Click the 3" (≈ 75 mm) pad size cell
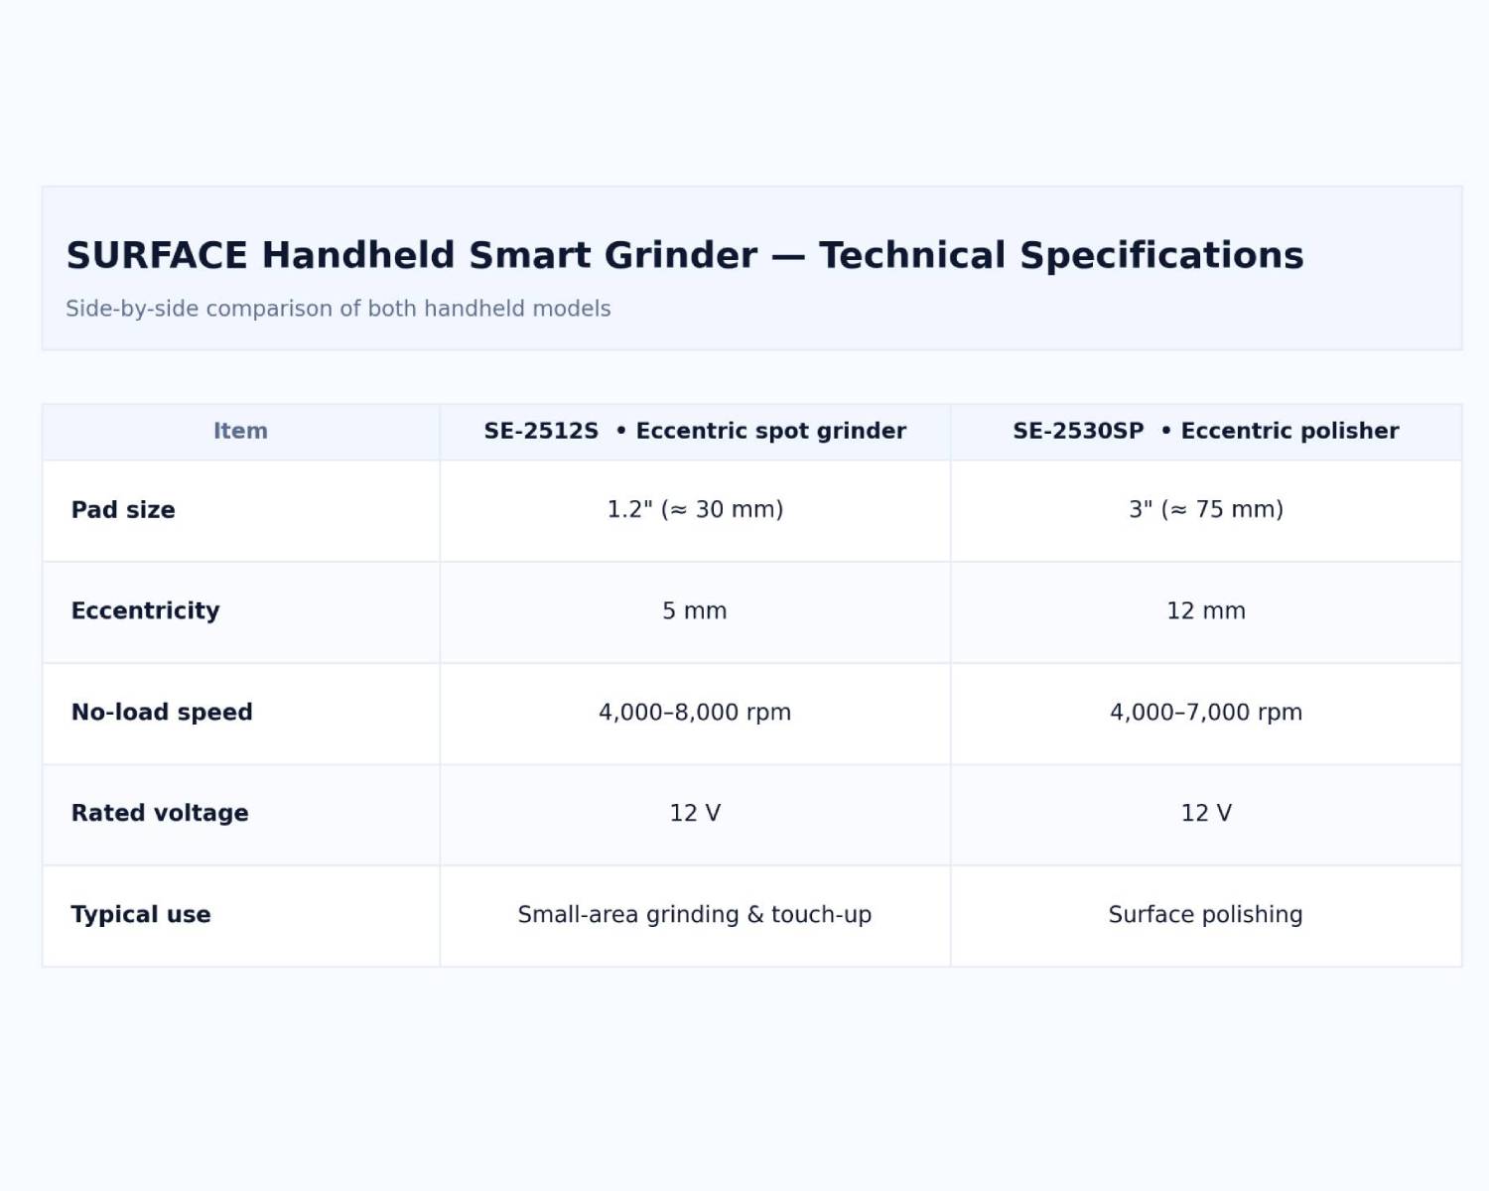The height and width of the screenshot is (1191, 1489). click(1205, 510)
